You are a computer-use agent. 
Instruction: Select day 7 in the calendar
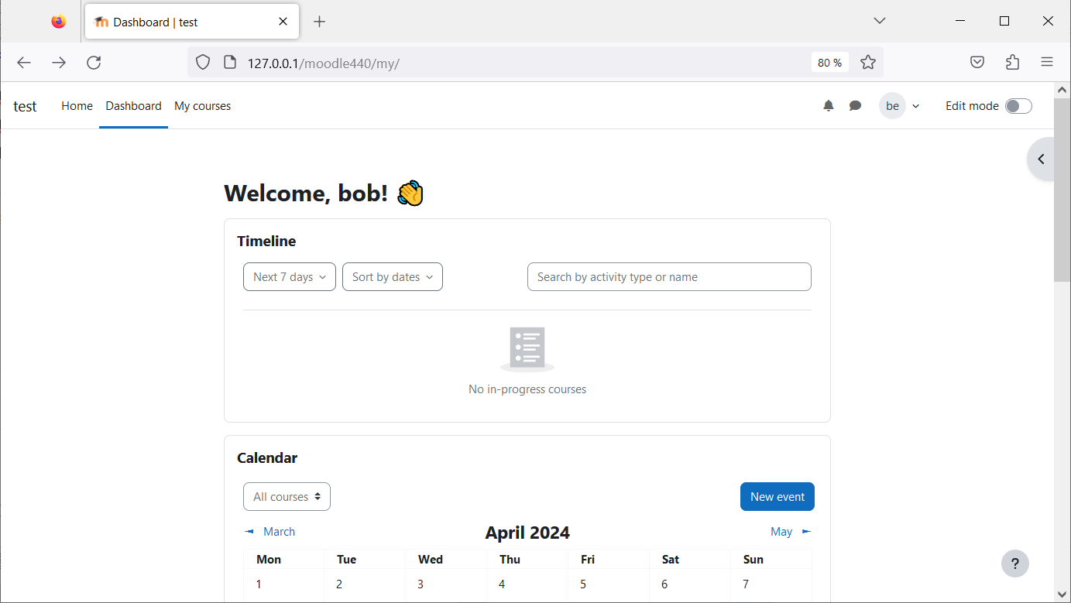(746, 584)
